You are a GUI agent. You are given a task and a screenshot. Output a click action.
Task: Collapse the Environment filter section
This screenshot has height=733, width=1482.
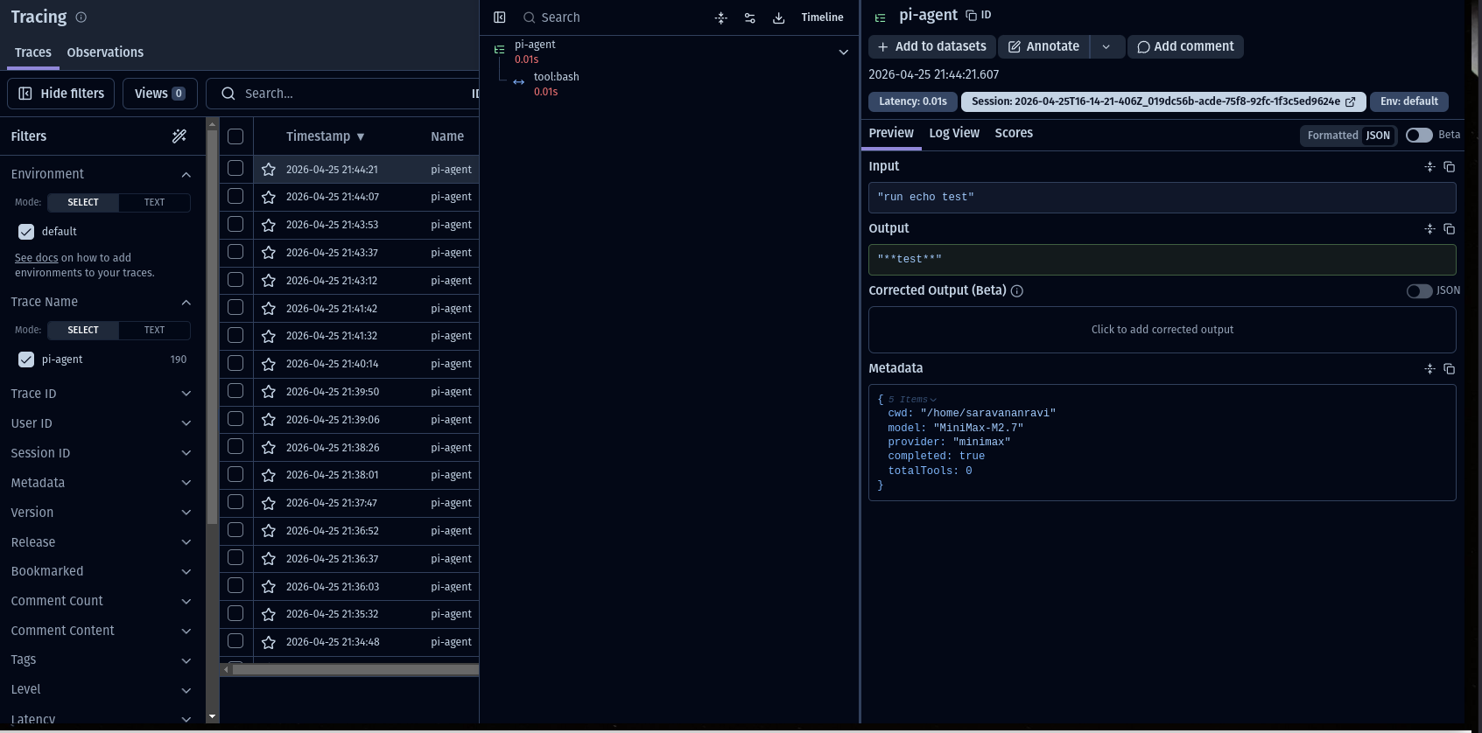tap(186, 175)
